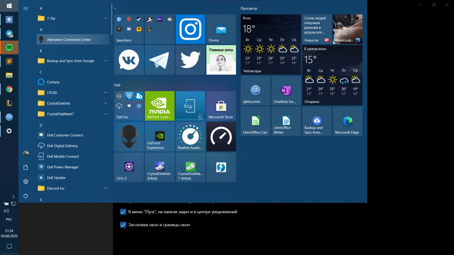Open the Instagram tile
The height and width of the screenshot is (255, 454).
(x=190, y=29)
